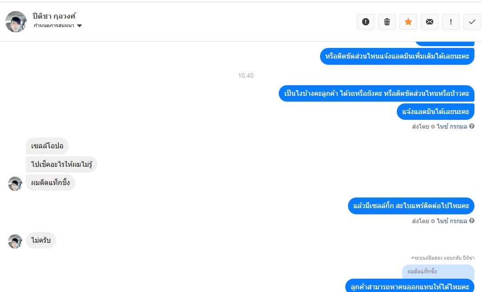Screen dimensions: 482x292
Task: Mark conversation done with checkmark icon
Action: point(472,22)
